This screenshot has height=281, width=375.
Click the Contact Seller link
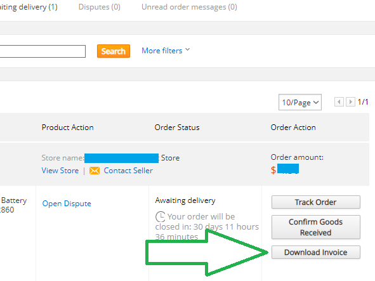click(x=128, y=171)
